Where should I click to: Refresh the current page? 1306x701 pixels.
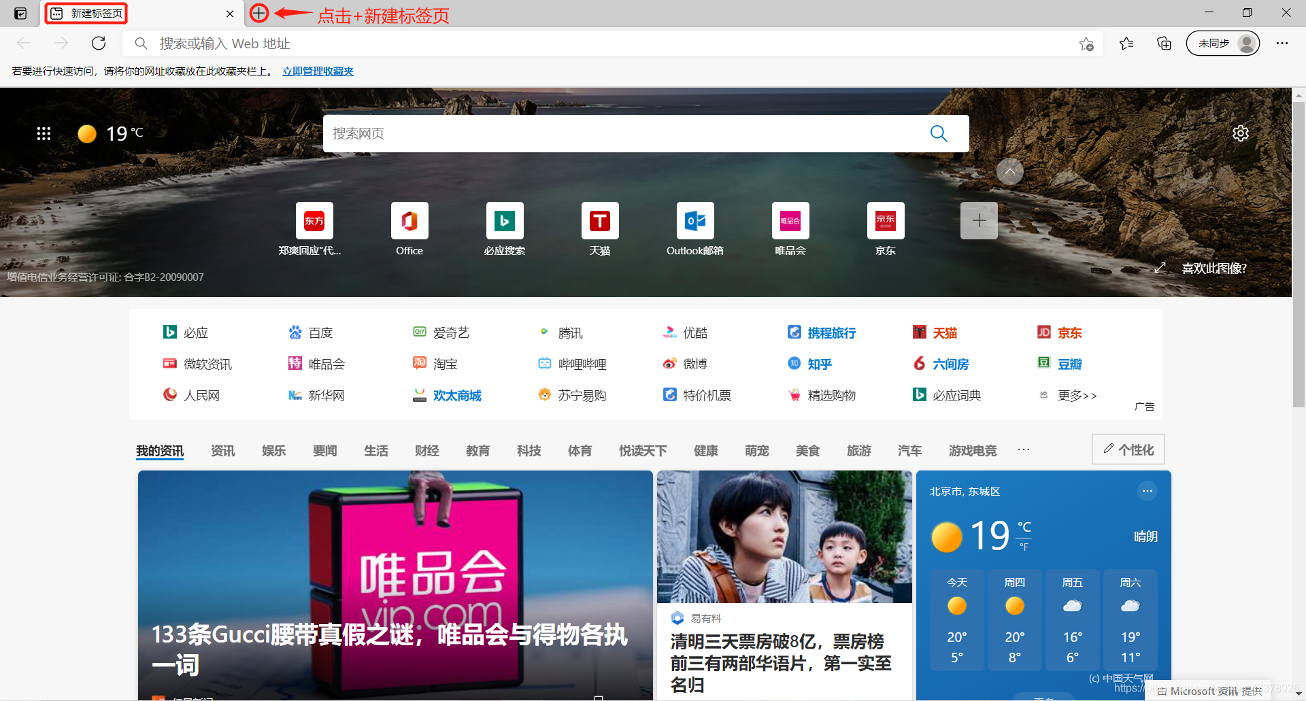click(99, 44)
